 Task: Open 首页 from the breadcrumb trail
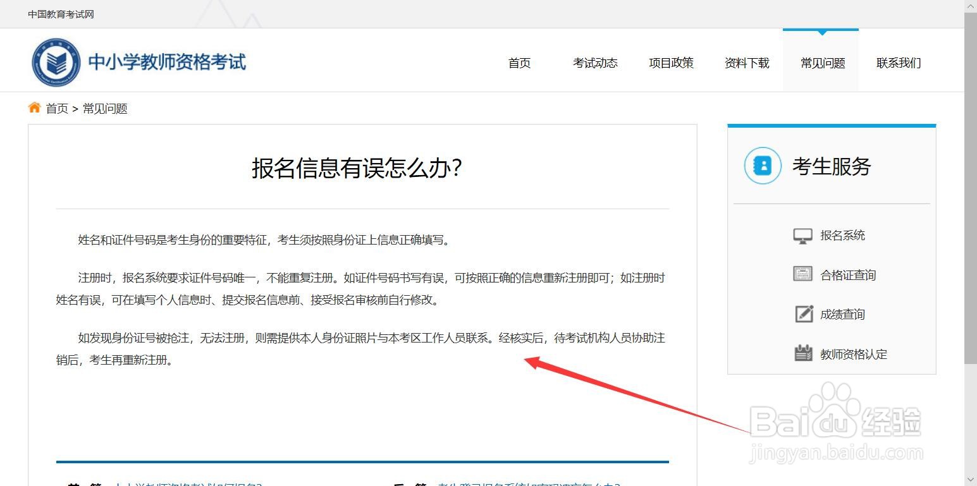click(x=57, y=108)
